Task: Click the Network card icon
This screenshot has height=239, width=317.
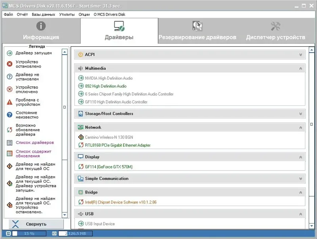Action: click(x=80, y=127)
